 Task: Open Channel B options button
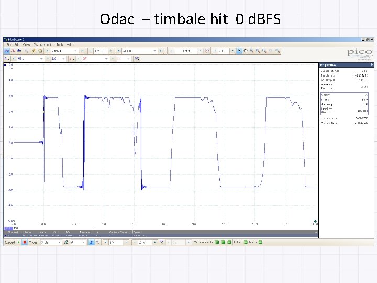tap(72, 59)
